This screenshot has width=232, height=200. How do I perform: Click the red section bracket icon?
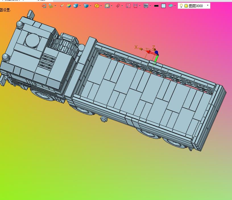[x=135, y=6]
